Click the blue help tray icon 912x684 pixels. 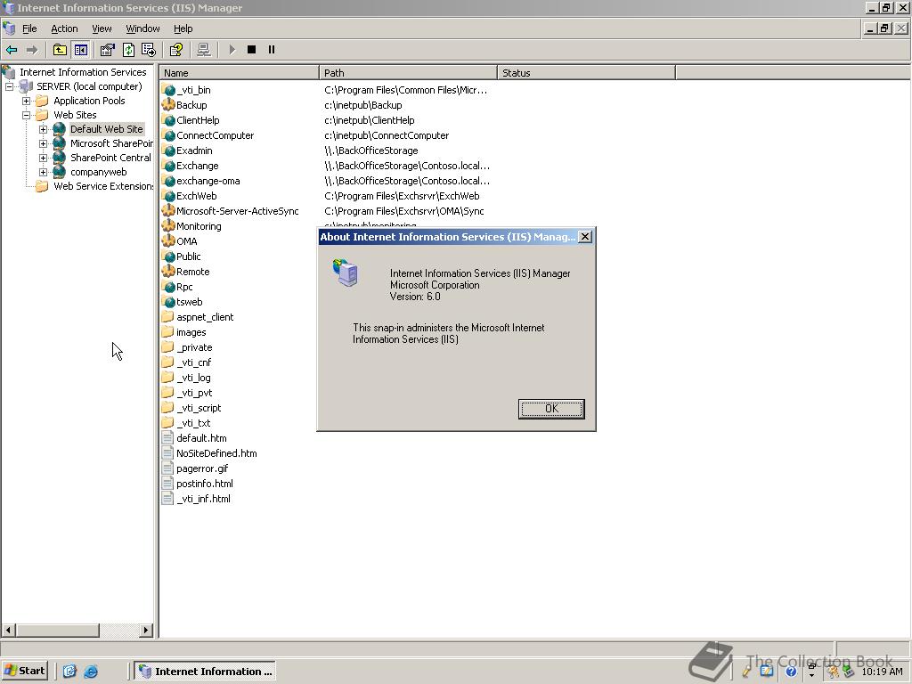coord(791,672)
